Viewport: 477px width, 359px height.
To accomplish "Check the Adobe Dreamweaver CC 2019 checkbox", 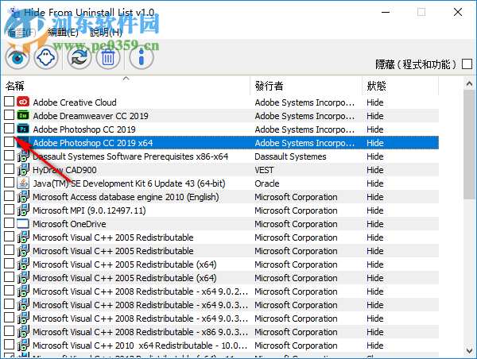I will [9, 115].
